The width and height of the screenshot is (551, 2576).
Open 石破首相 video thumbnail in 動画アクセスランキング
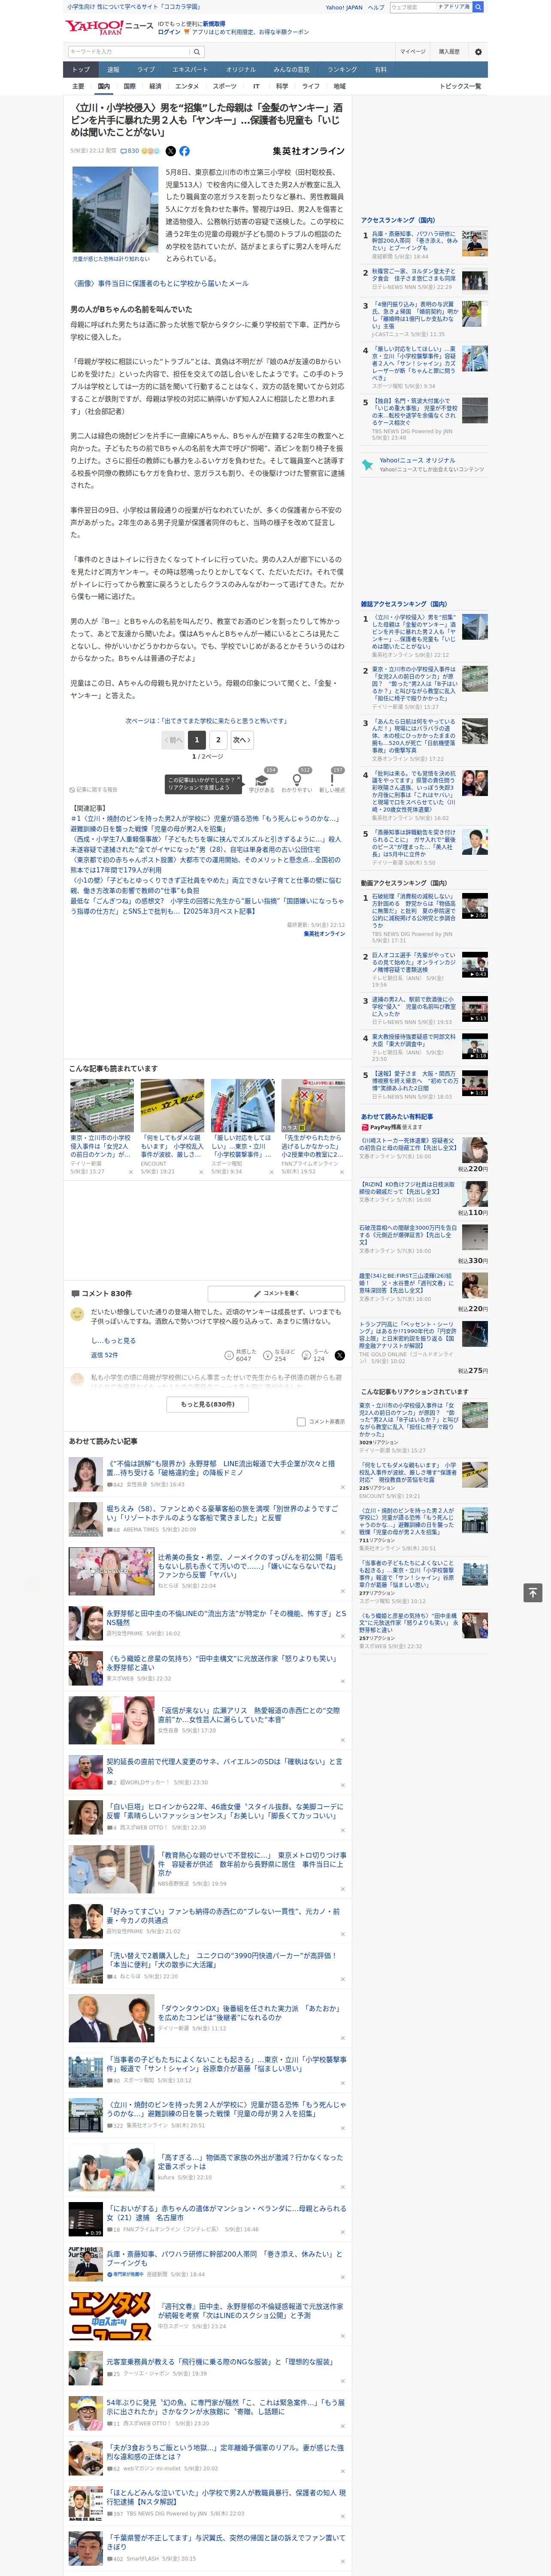(x=474, y=906)
